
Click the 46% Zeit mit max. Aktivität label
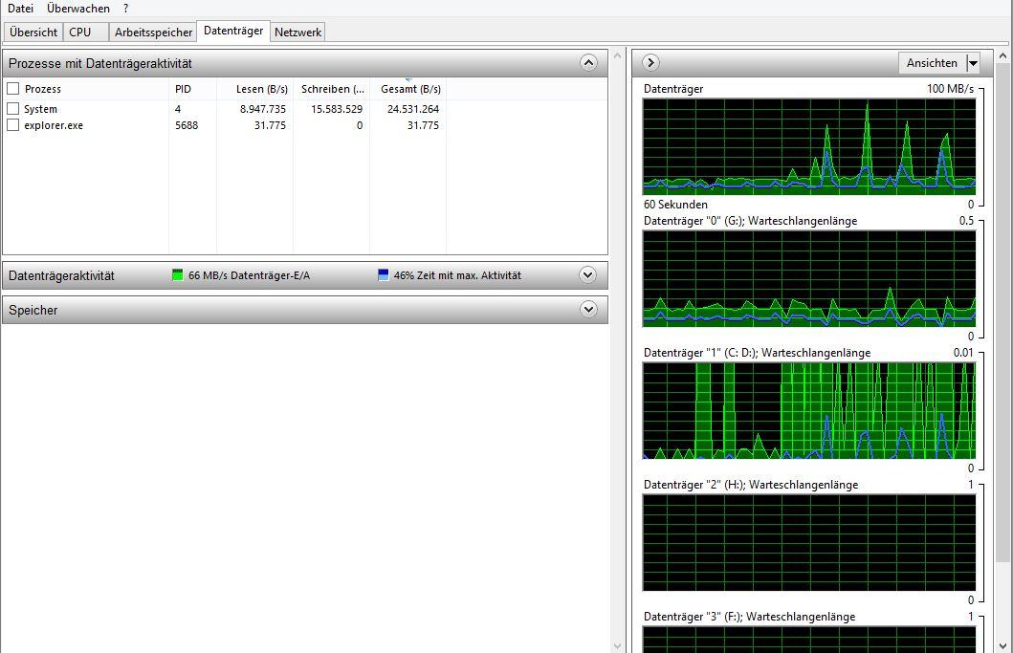pyautogui.click(x=457, y=275)
